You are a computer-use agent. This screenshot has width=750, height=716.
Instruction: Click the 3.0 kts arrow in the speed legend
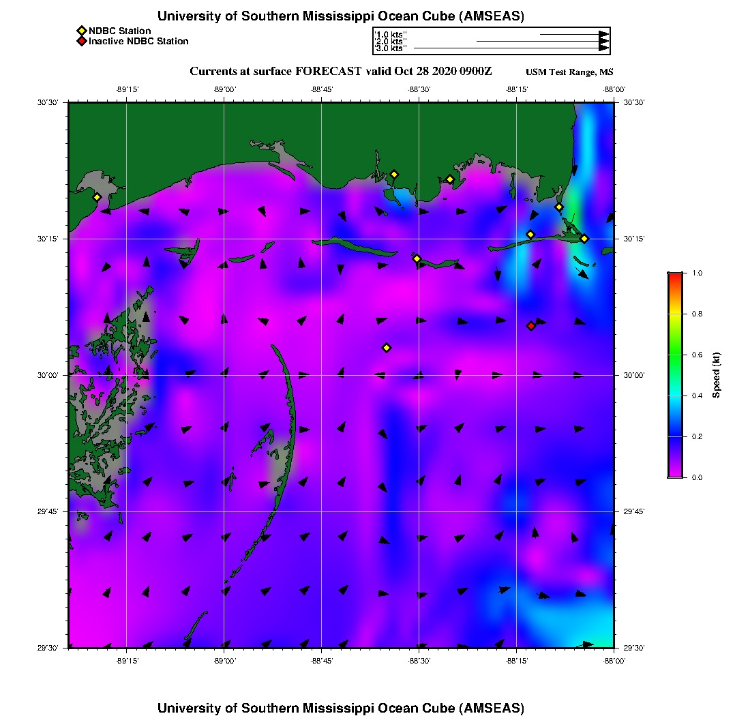[x=511, y=48]
